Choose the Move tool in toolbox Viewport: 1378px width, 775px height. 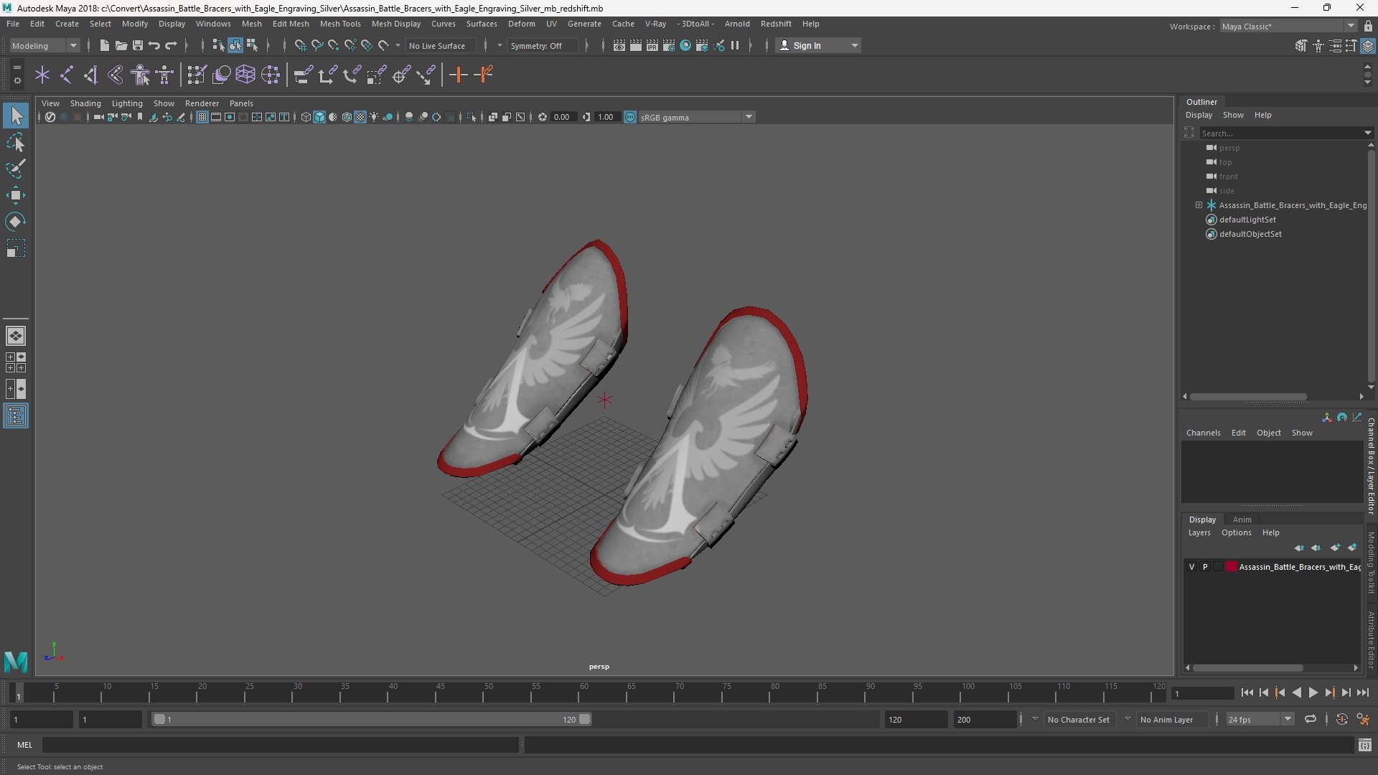point(16,195)
